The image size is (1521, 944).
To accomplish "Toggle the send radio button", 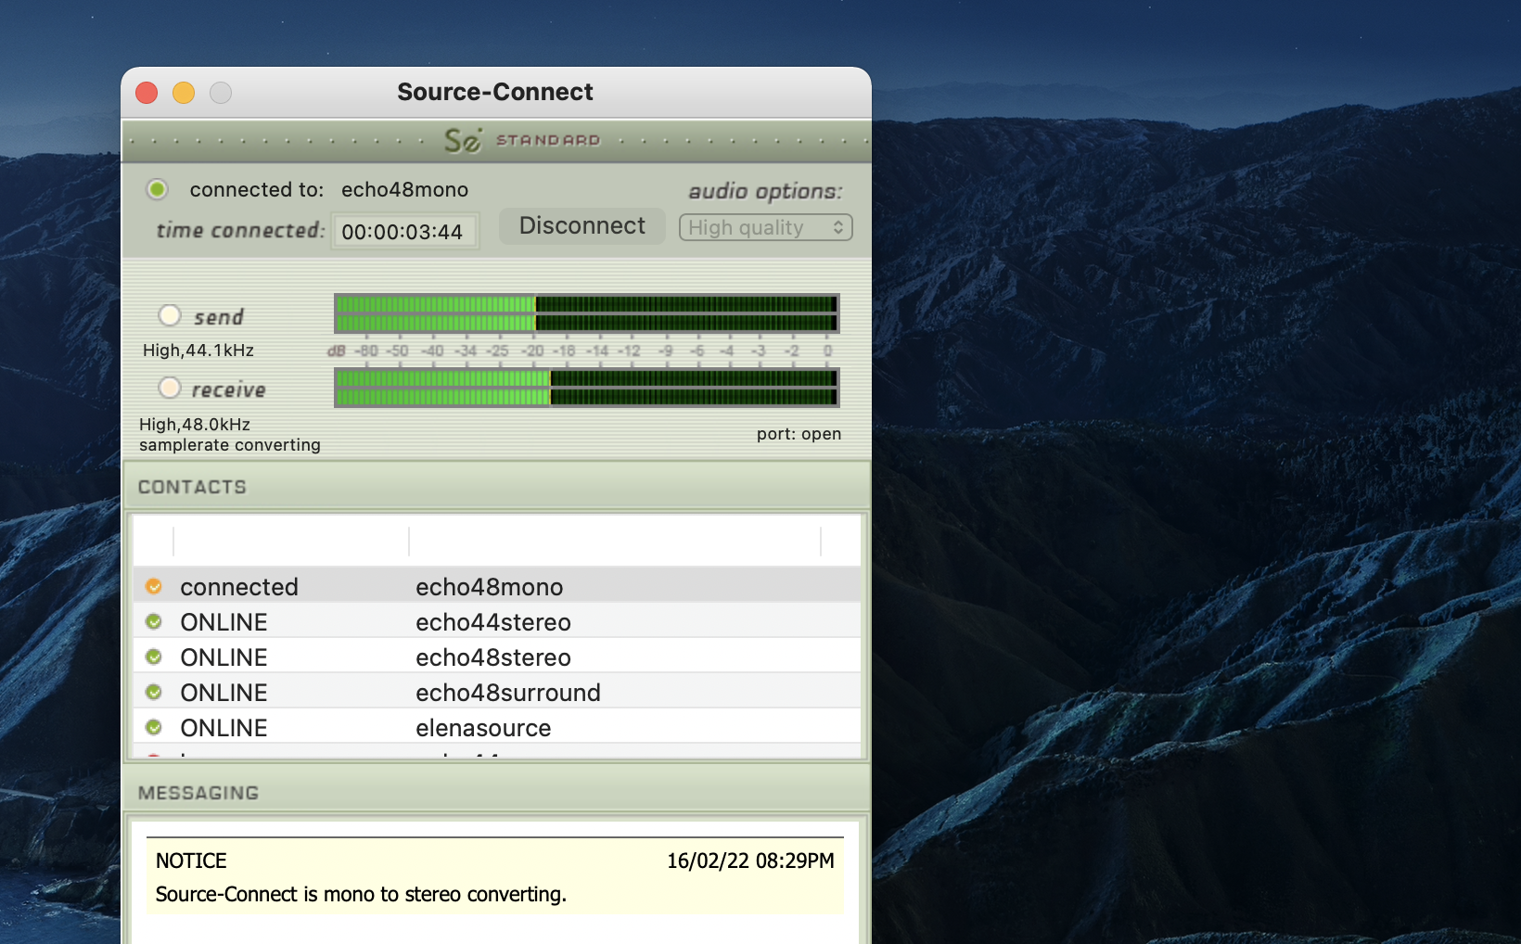I will coord(170,315).
